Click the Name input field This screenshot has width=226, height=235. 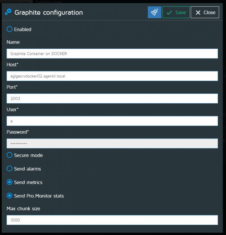tap(112, 54)
